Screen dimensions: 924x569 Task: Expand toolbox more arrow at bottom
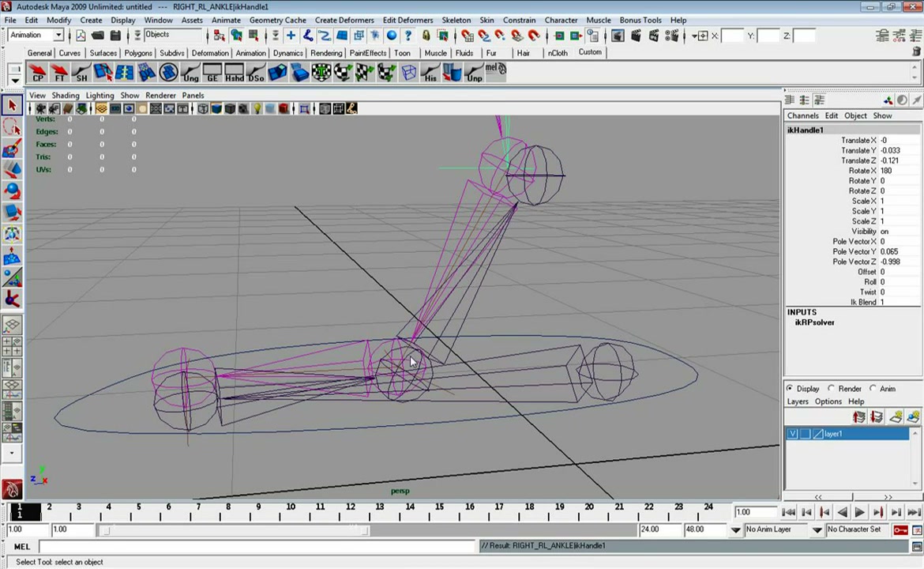(x=12, y=454)
